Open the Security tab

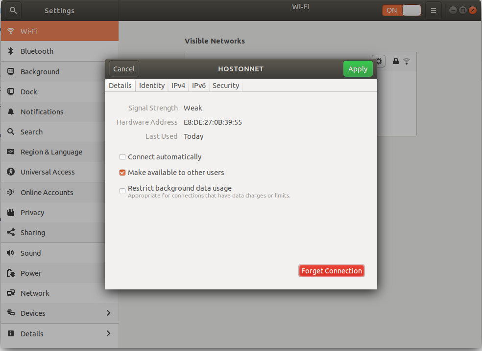click(225, 85)
